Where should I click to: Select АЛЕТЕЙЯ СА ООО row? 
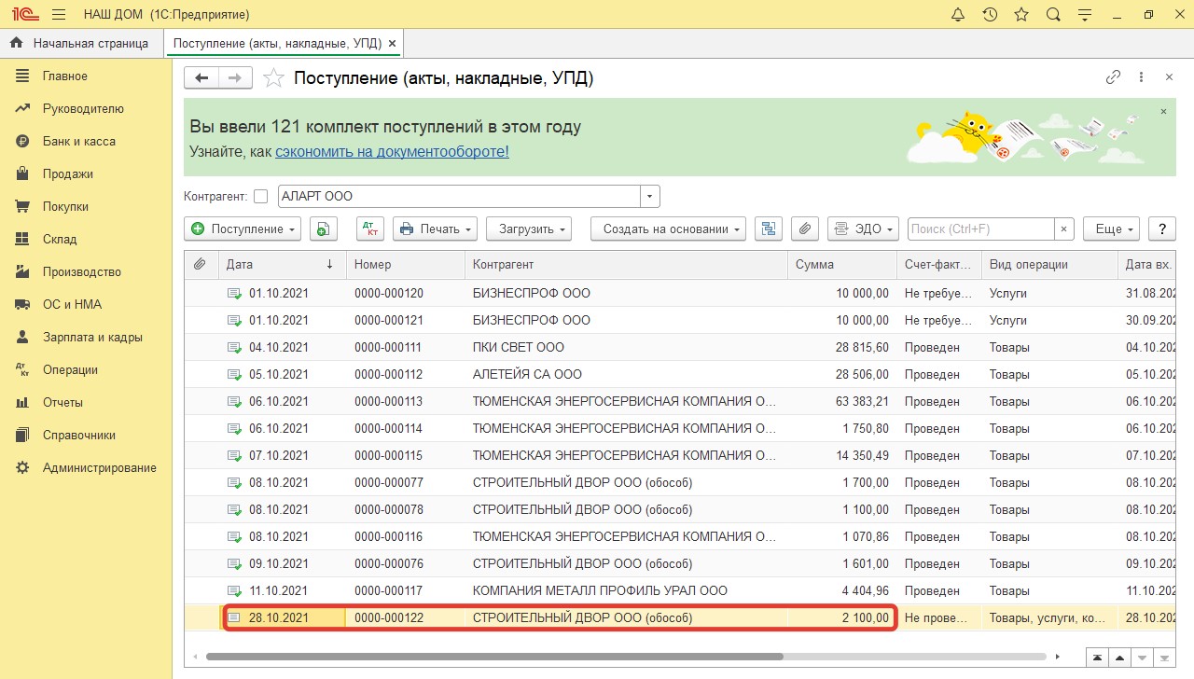pyautogui.click(x=680, y=375)
